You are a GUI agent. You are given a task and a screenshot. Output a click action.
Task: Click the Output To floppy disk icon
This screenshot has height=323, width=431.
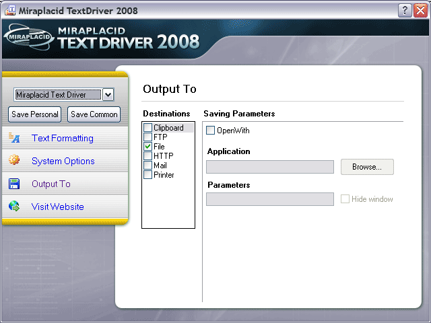point(14,184)
